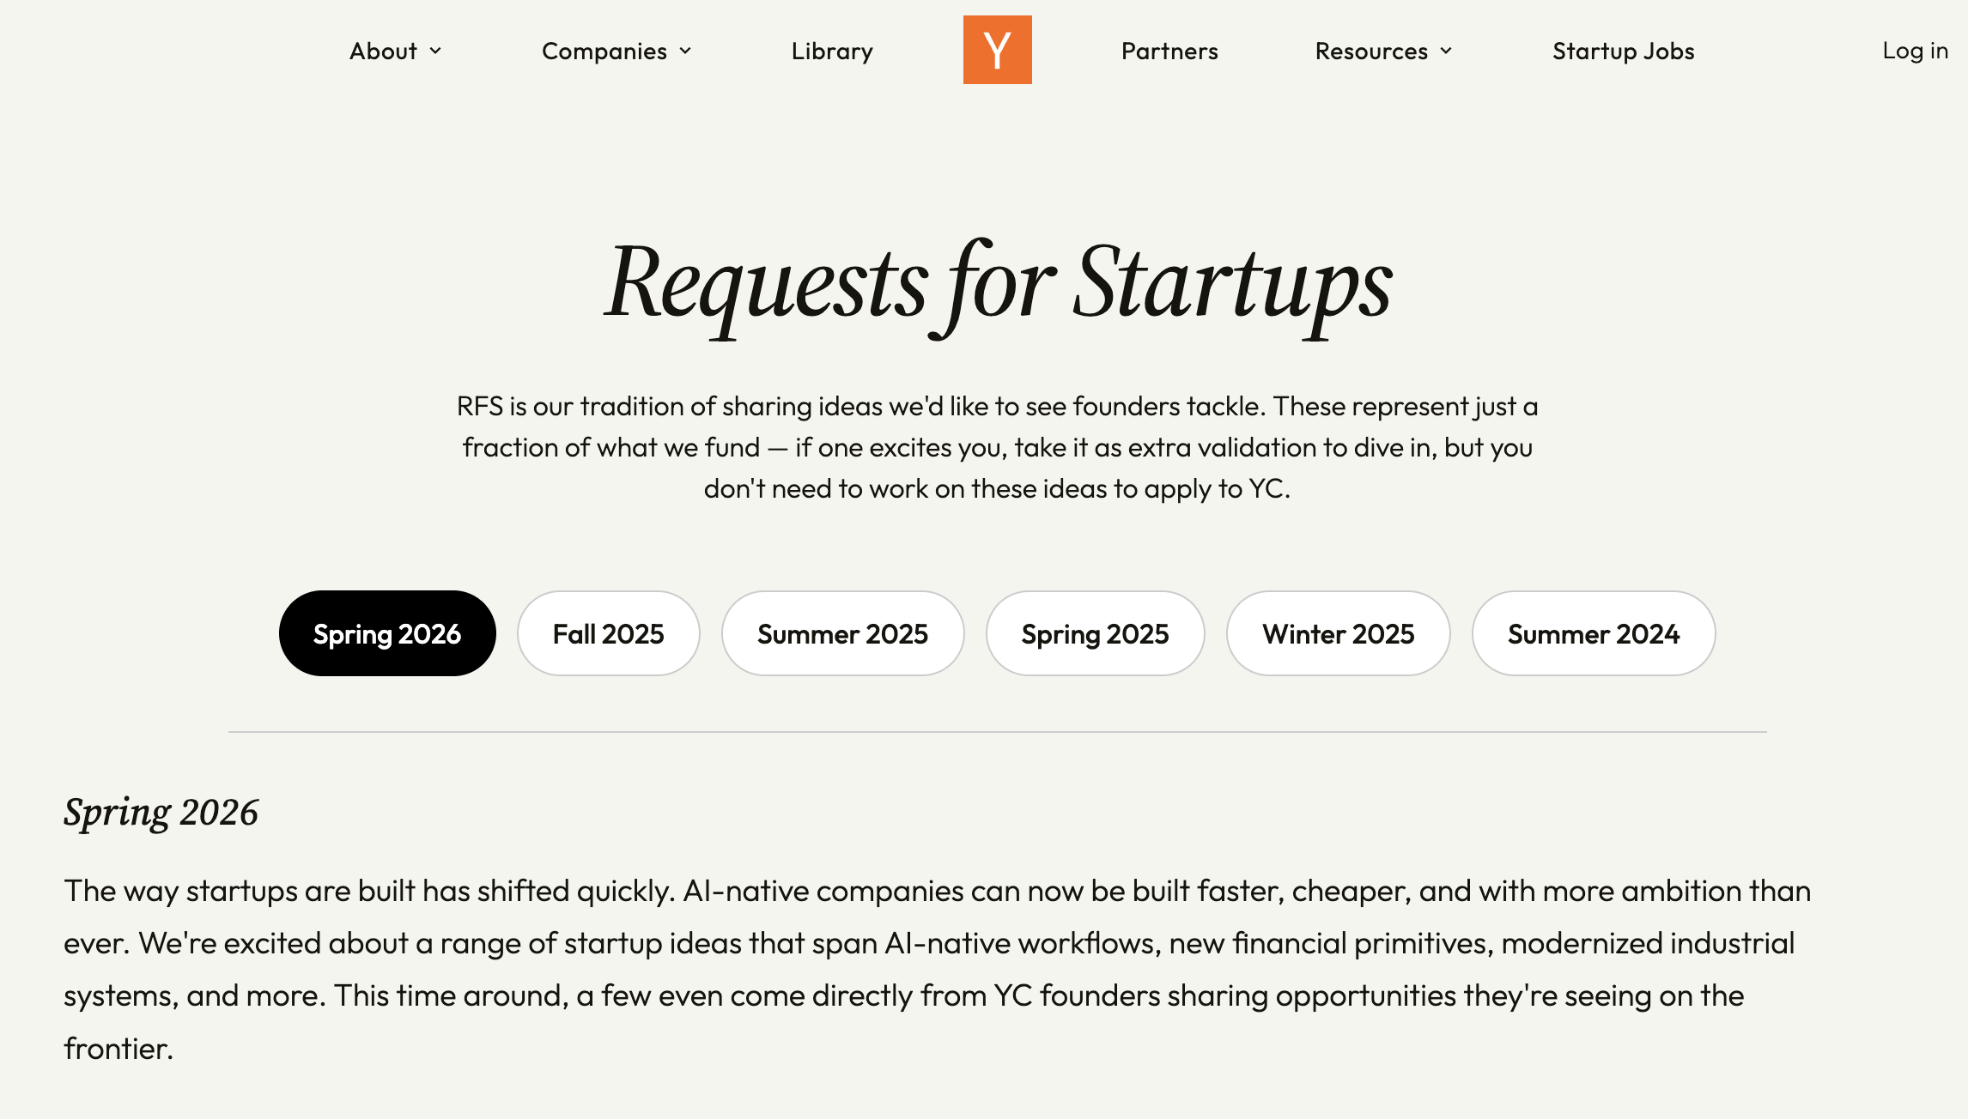Select the Spring 2025 batch tab

pos(1095,633)
